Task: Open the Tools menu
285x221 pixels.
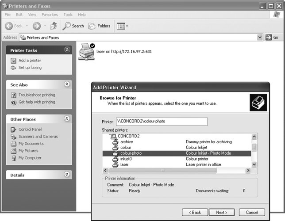Action: 68,15
